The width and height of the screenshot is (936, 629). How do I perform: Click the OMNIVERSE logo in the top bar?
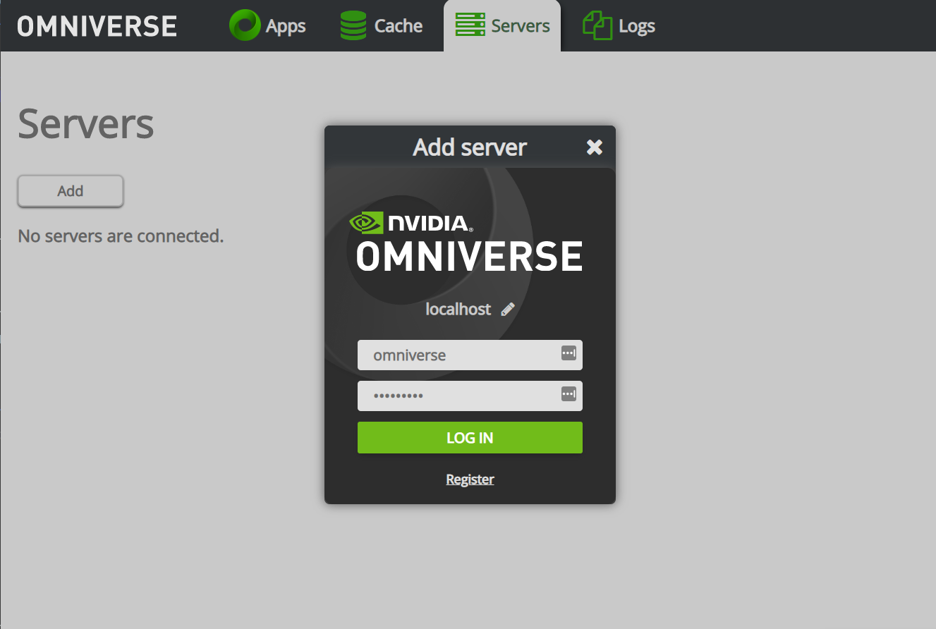click(x=97, y=26)
